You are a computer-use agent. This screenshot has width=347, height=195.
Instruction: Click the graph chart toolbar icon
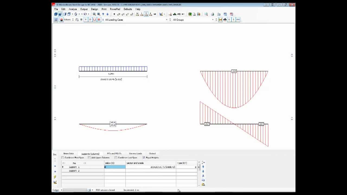(x=161, y=14)
